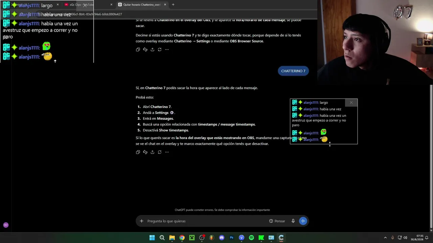Click the active C-shaped app icon in the taskbar

tap(281, 238)
